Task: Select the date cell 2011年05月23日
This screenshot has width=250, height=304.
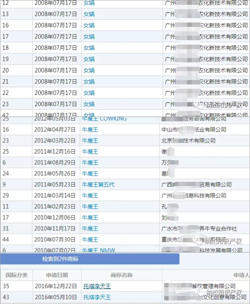Action: [55, 185]
